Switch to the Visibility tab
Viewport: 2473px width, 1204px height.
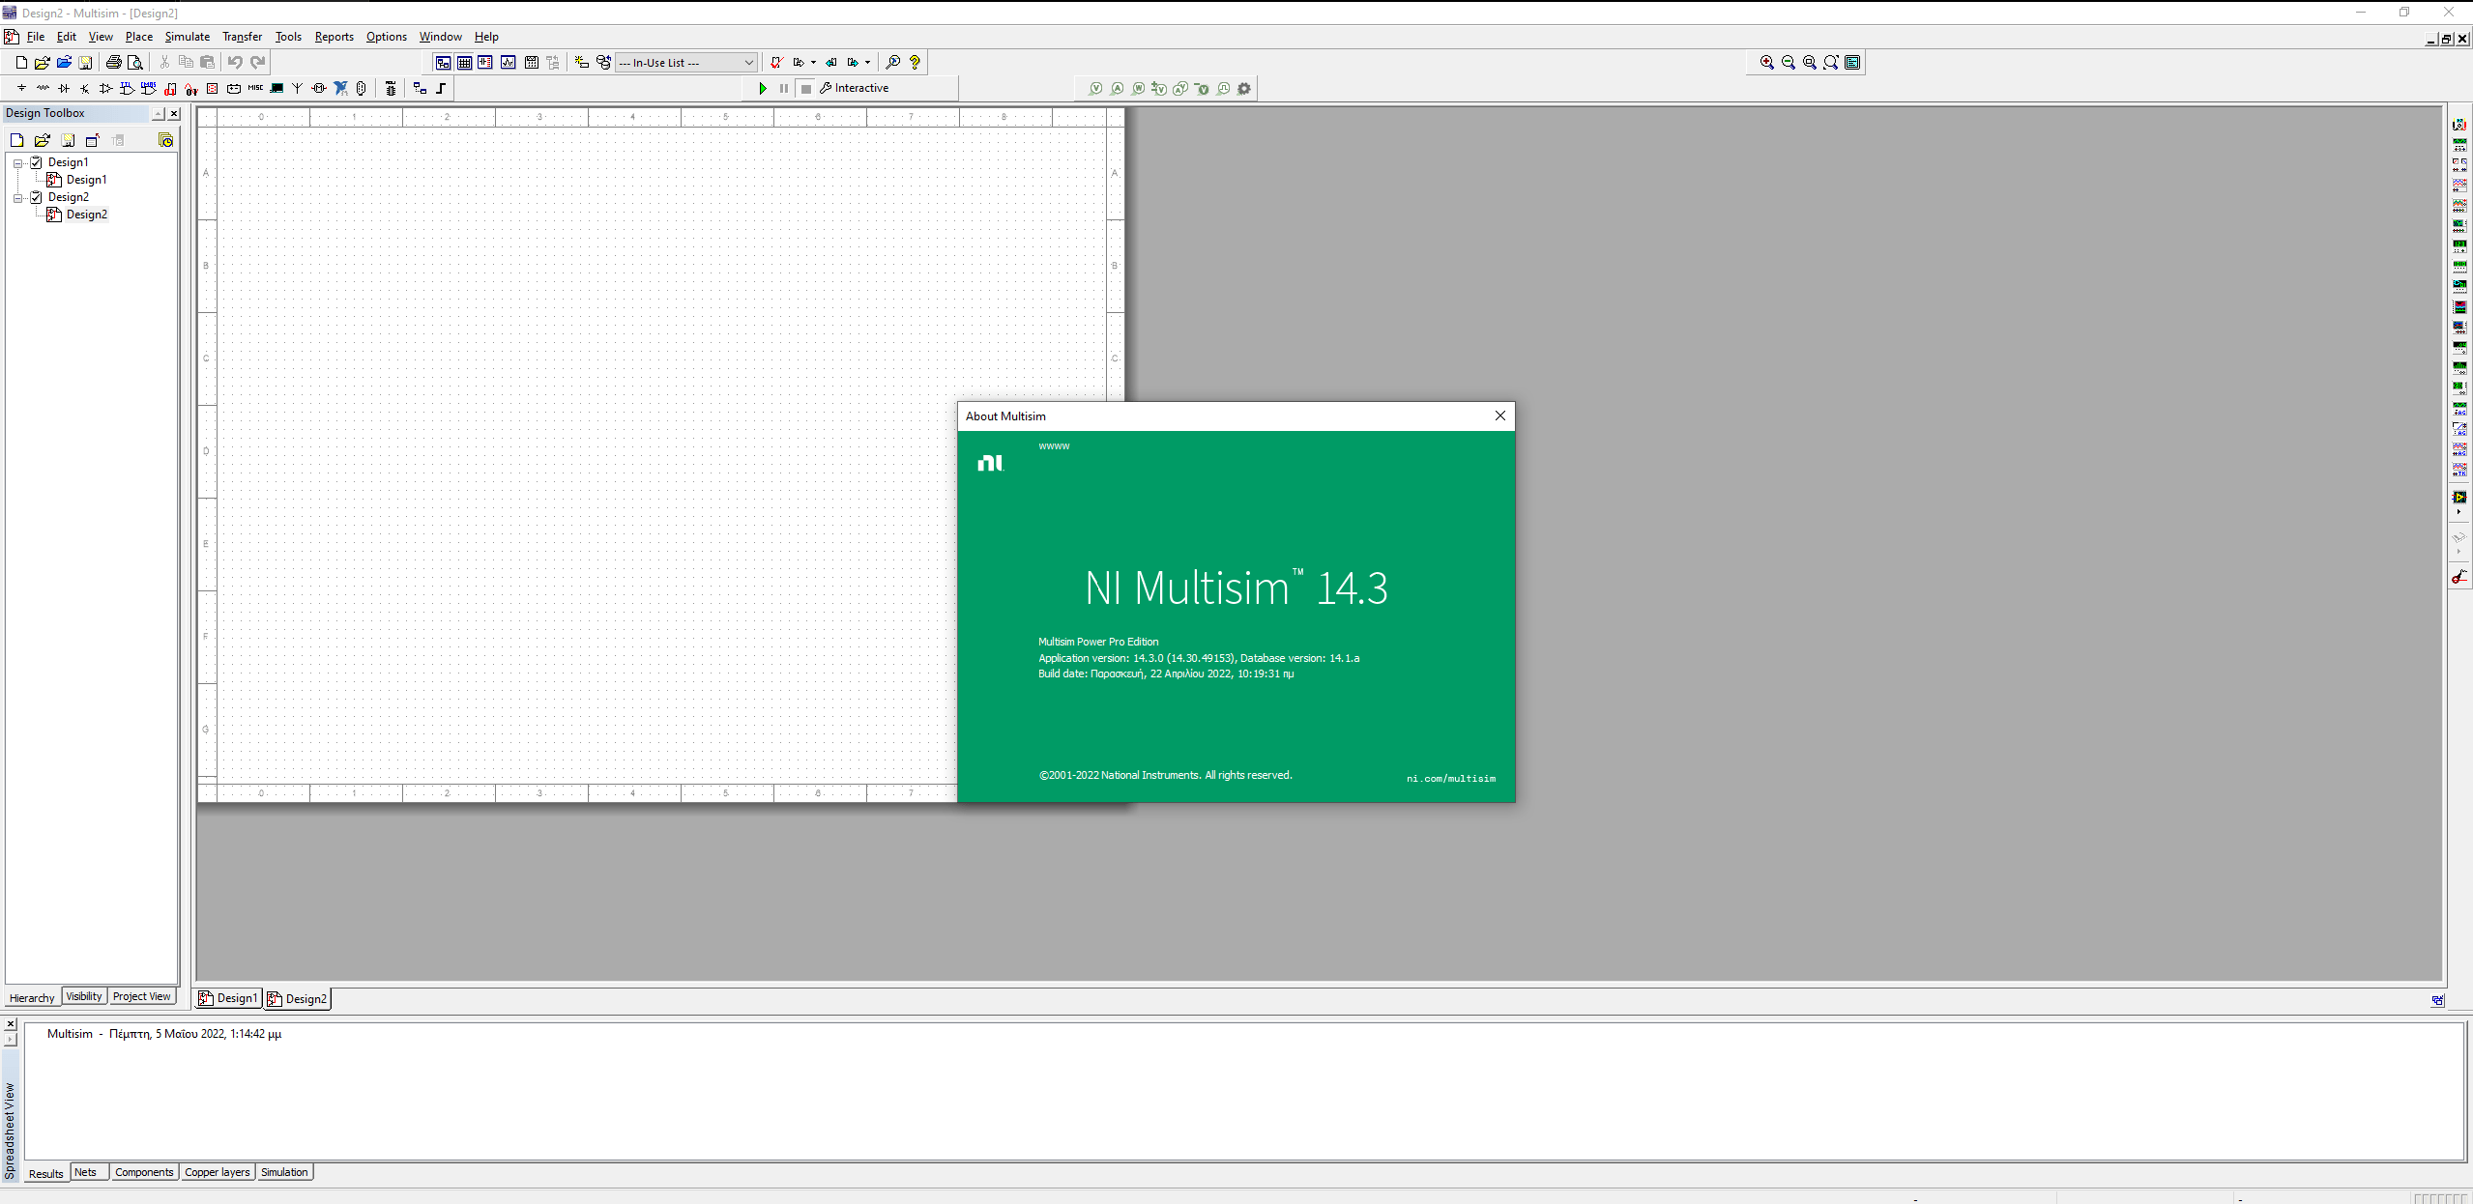click(x=84, y=996)
